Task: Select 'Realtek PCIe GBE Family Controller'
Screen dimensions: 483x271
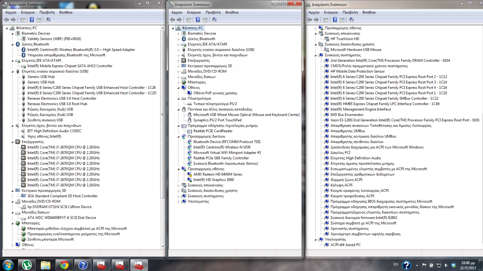Action: point(221,158)
